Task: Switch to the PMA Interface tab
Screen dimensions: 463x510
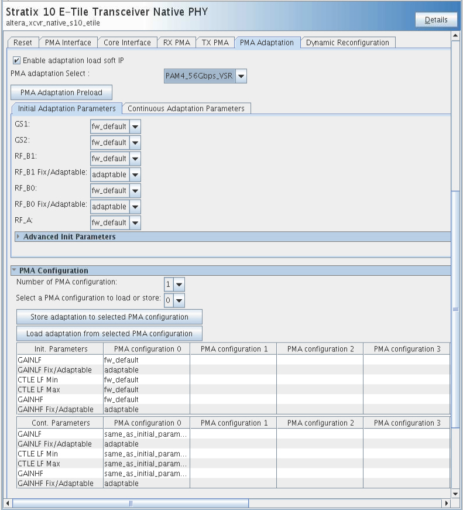Action: pyautogui.click(x=68, y=43)
